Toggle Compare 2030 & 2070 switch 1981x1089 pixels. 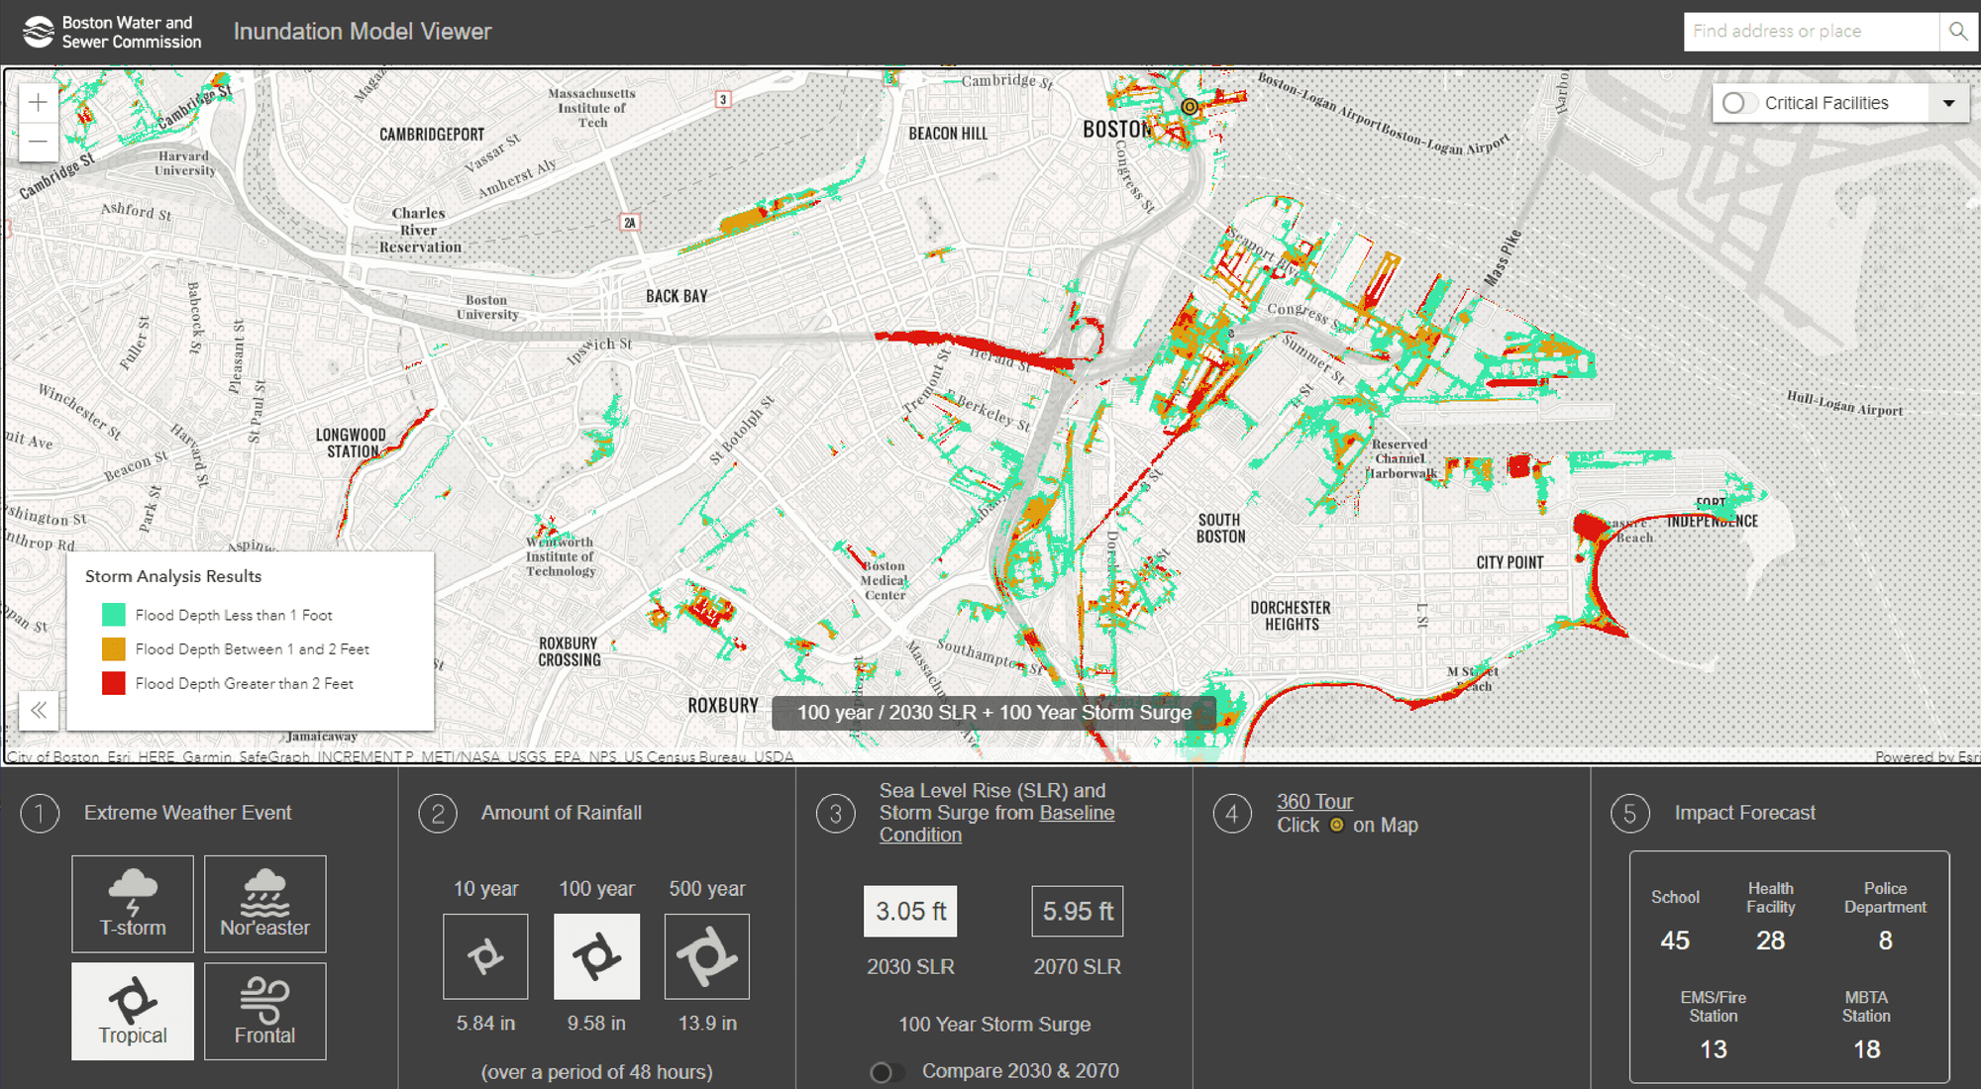coord(885,1072)
